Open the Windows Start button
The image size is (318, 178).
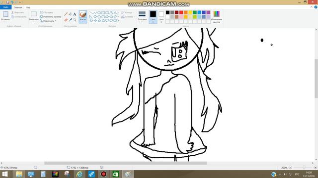pos(5,174)
